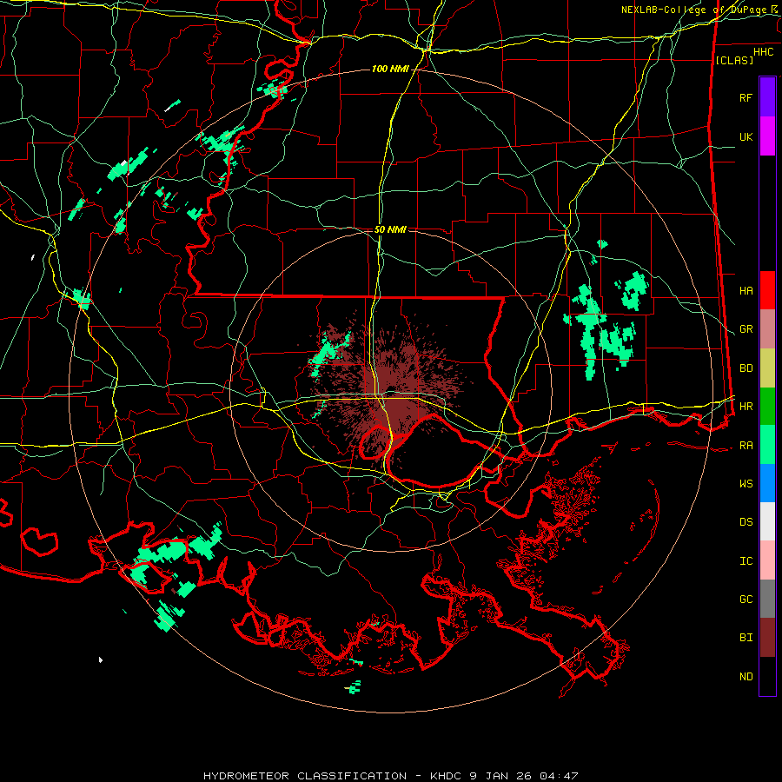
Task: Click the BD legend label
Action: [x=746, y=368]
